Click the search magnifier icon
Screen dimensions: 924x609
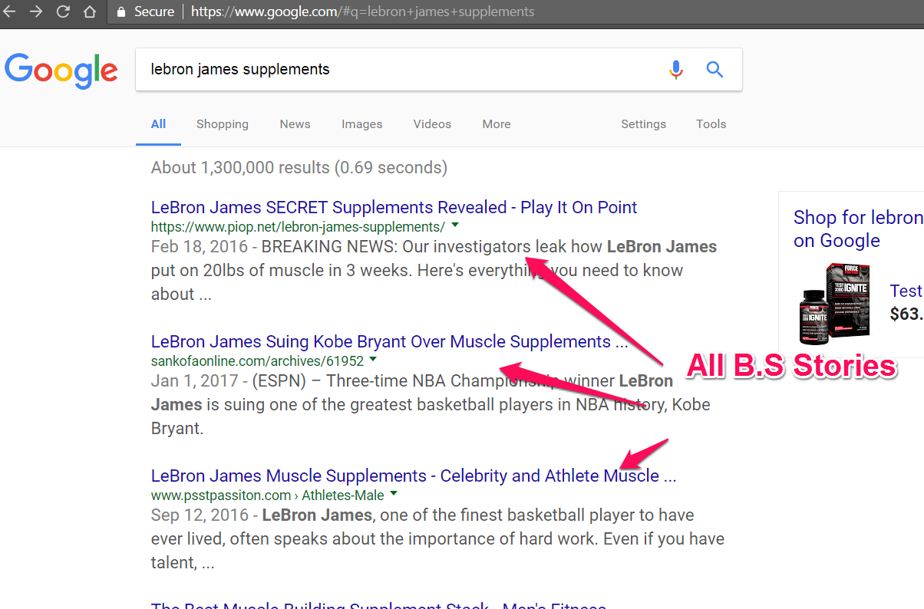click(x=714, y=69)
